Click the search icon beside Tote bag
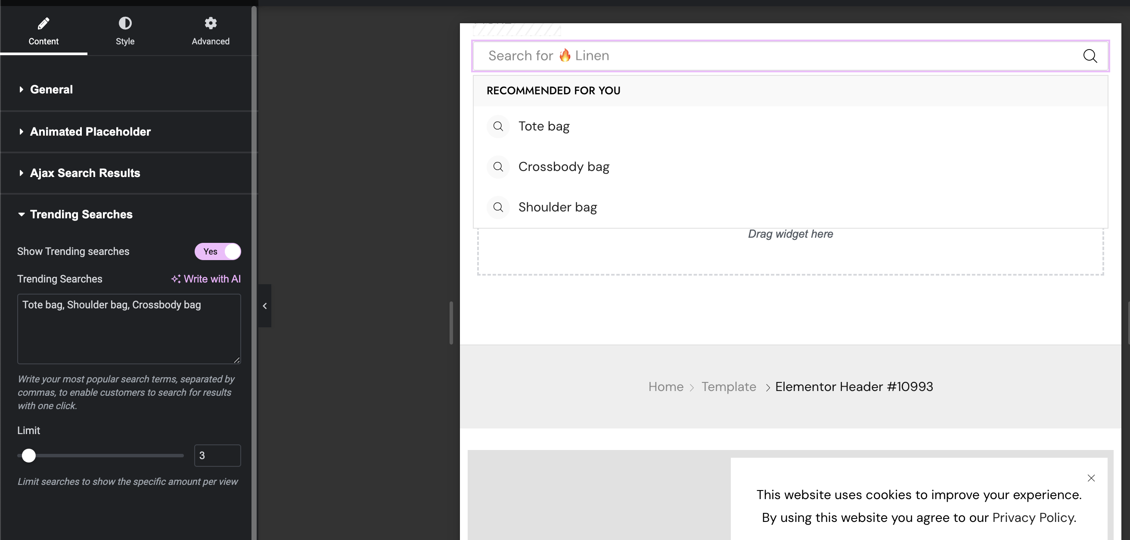Viewport: 1130px width, 540px height. click(498, 126)
